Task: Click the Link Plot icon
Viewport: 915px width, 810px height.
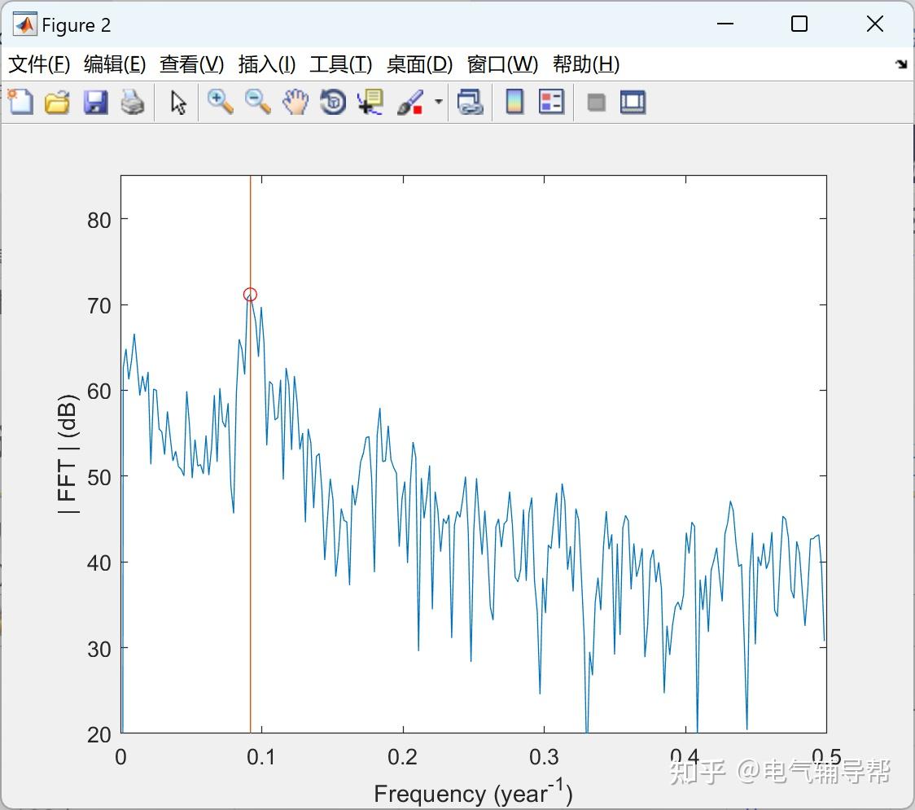Action: click(471, 102)
